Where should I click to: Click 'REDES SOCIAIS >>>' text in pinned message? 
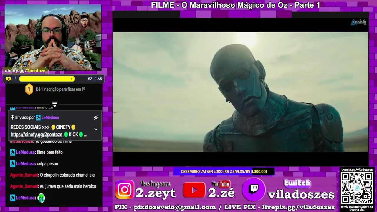click(30, 127)
